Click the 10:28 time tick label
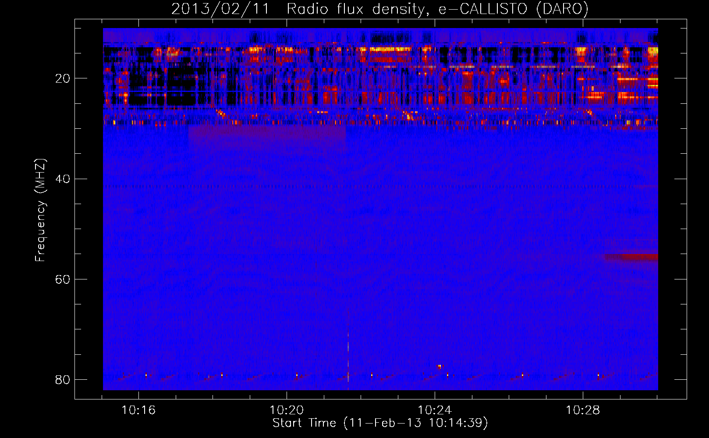 pyautogui.click(x=583, y=410)
